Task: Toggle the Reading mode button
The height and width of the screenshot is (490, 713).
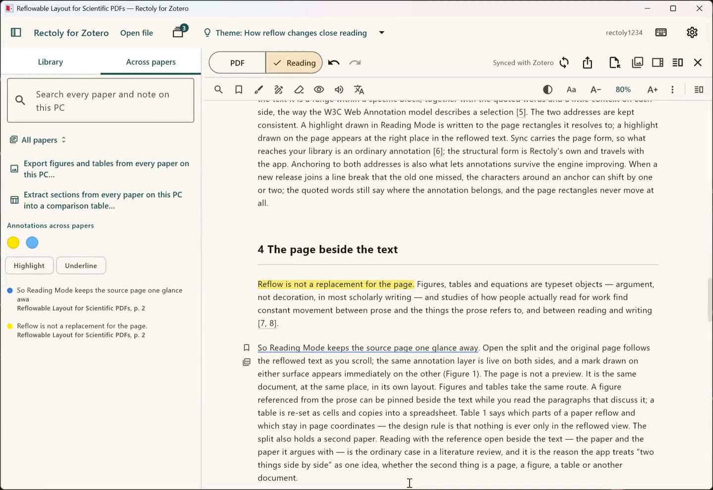Action: coord(294,63)
